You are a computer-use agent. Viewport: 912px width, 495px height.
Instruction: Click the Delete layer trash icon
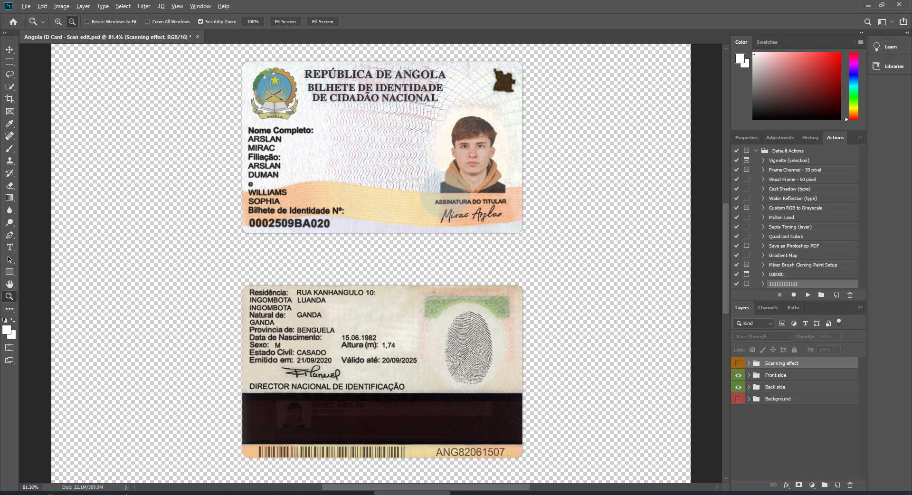click(x=850, y=485)
